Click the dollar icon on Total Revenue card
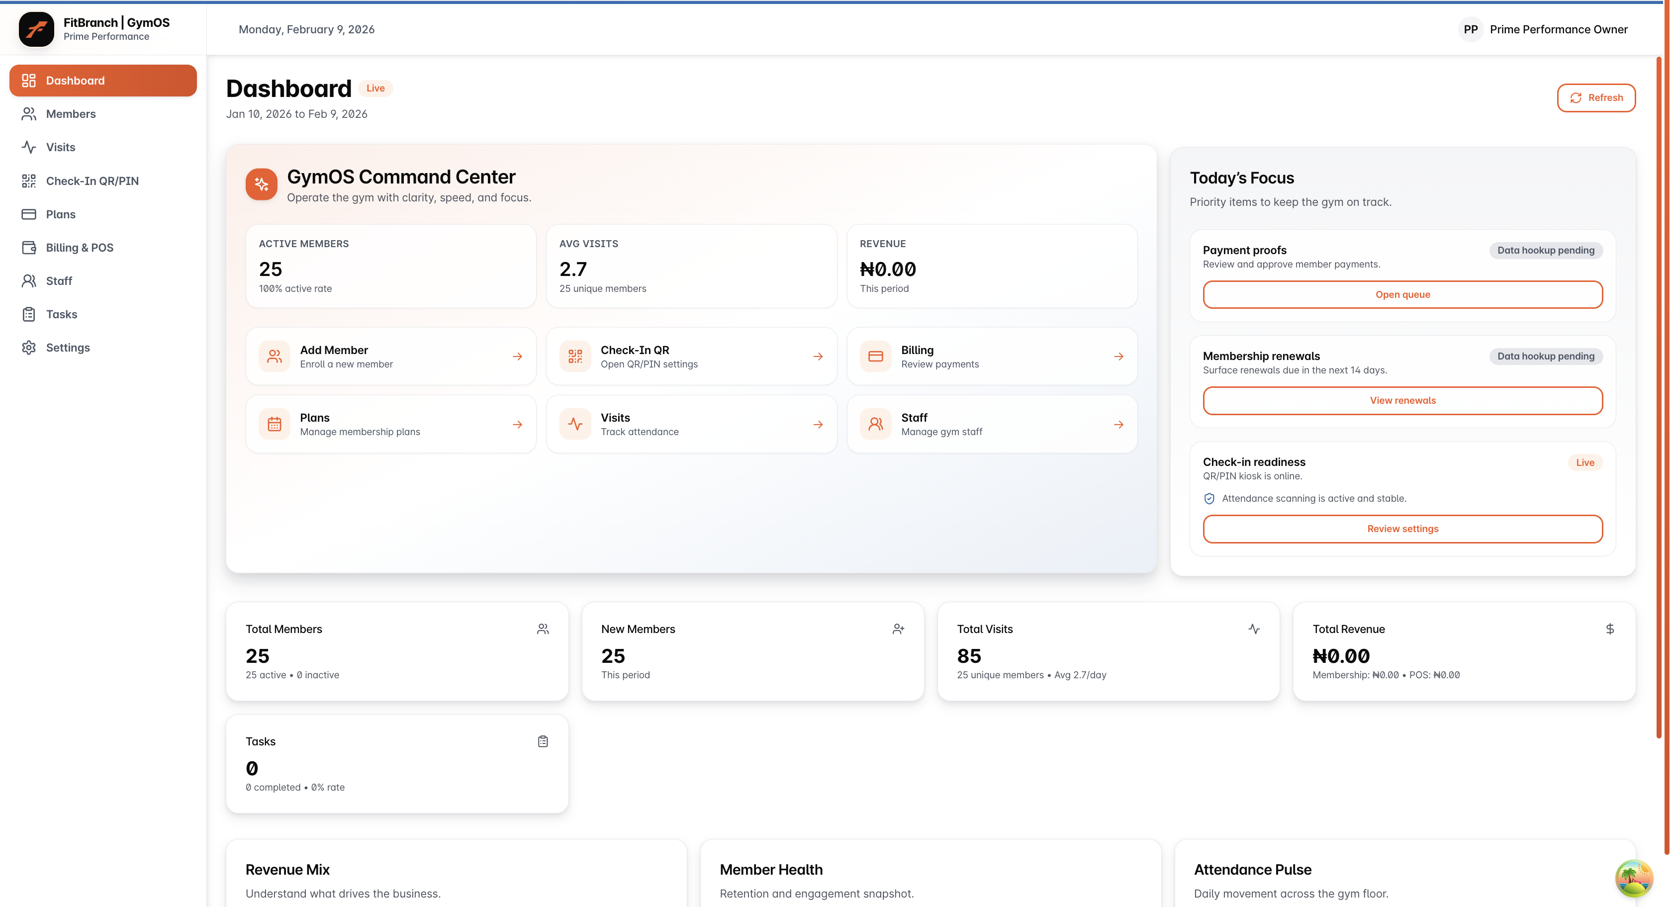1671x907 pixels. click(x=1609, y=629)
